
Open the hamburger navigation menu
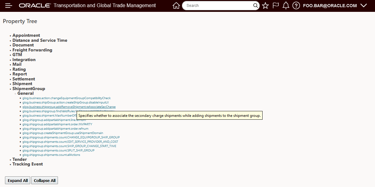pyautogui.click(x=9, y=6)
